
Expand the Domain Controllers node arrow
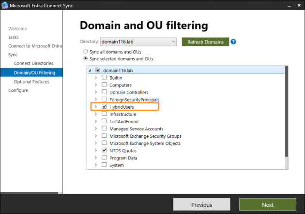pos(96,92)
